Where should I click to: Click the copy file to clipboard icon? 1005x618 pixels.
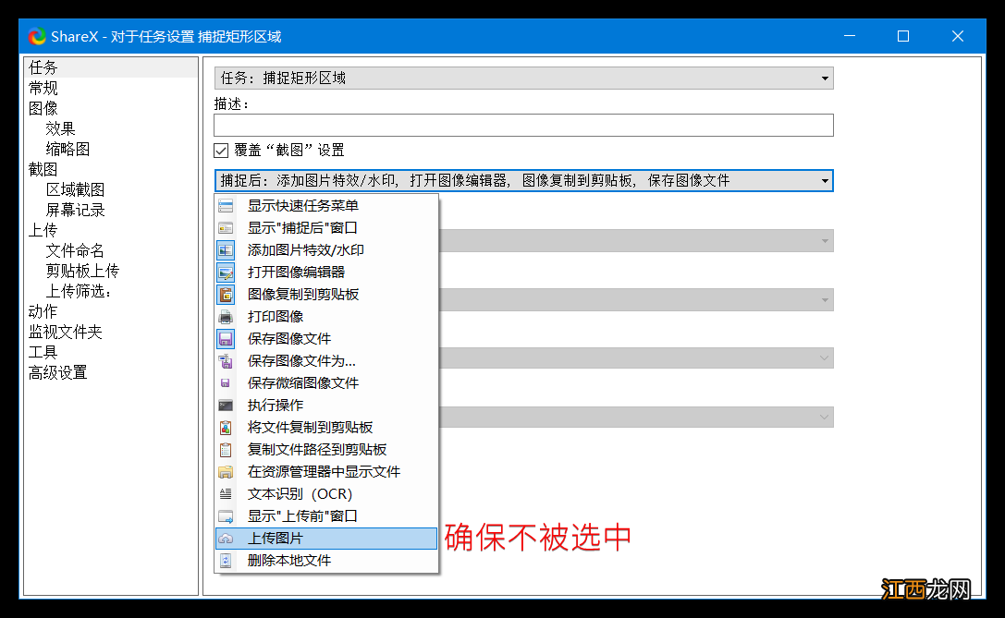point(226,427)
